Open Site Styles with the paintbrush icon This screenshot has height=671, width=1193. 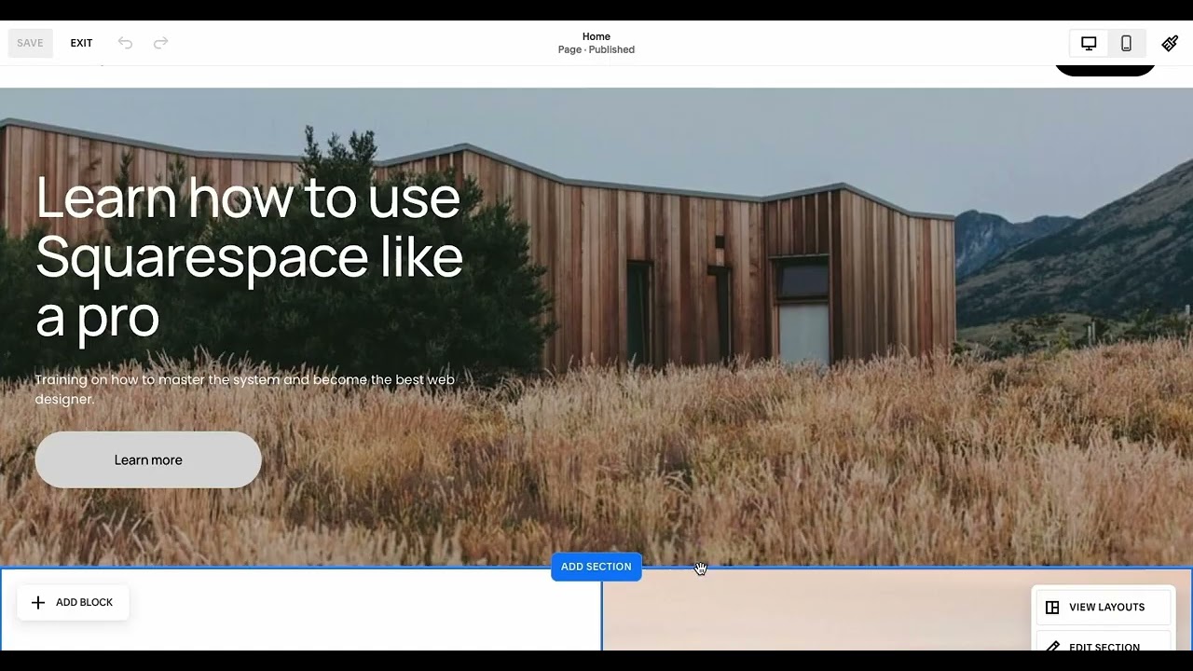1170,43
